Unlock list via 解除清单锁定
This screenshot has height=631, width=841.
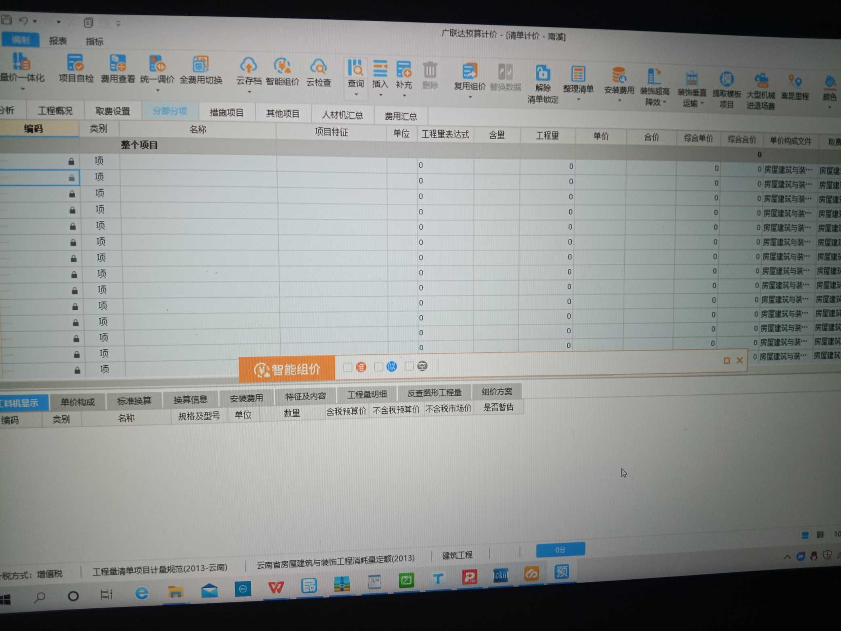tap(543, 84)
